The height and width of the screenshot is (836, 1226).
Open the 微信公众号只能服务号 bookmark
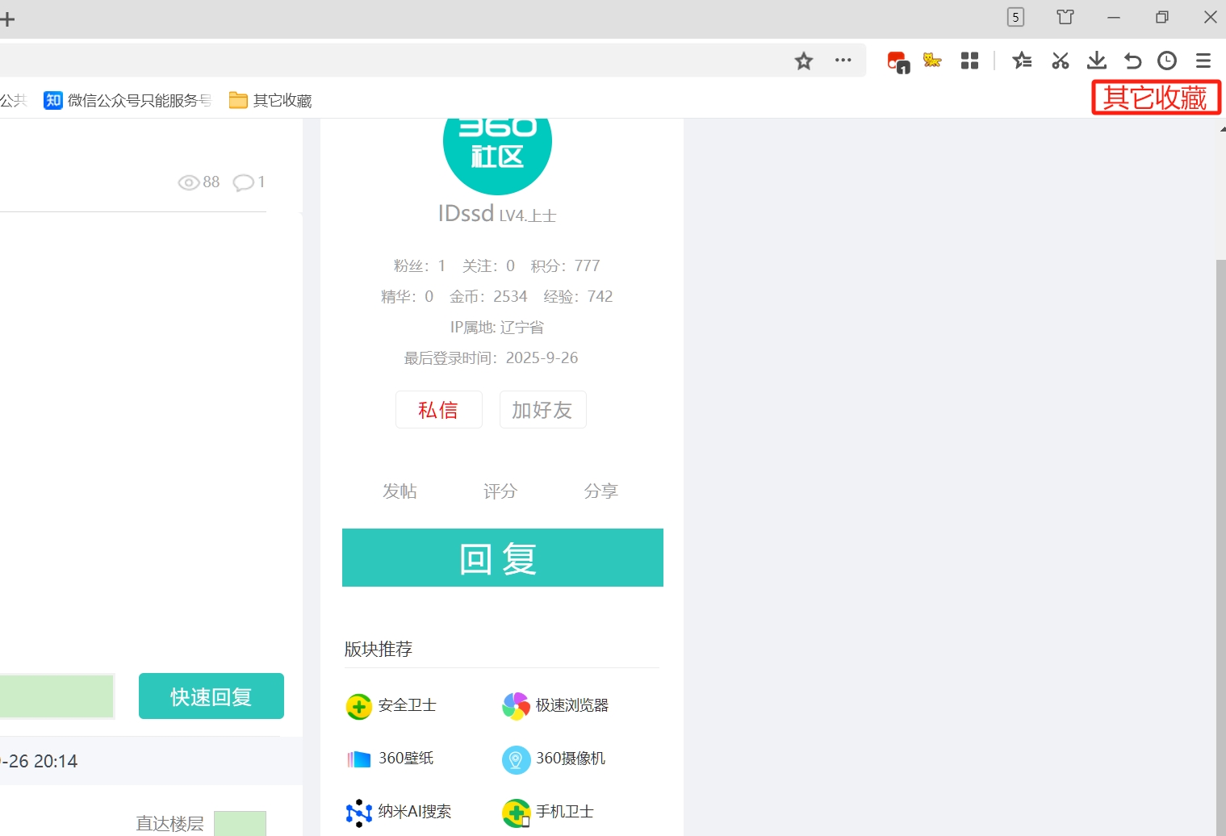tap(128, 100)
